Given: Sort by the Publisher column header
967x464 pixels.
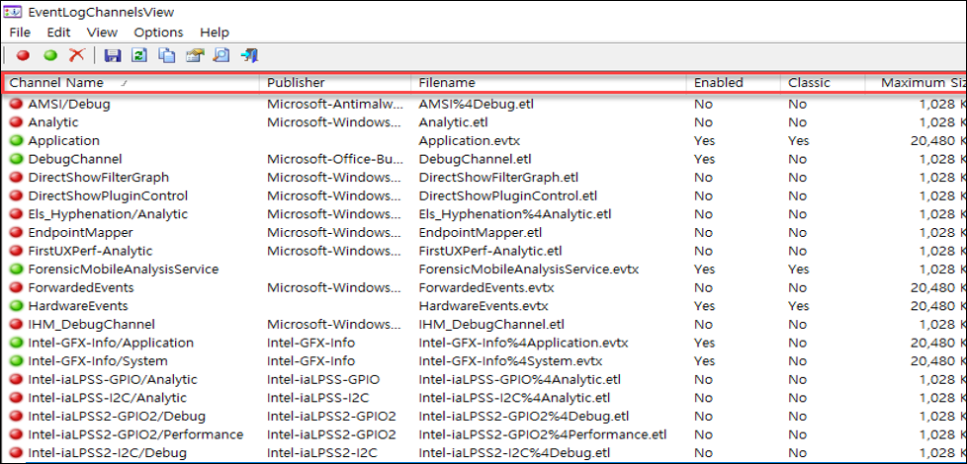Looking at the screenshot, I should (335, 83).
